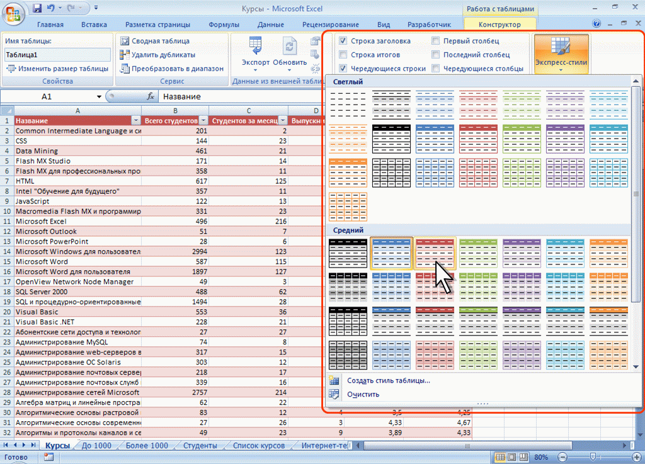Toggle Строка заголовка checkbox

[343, 41]
